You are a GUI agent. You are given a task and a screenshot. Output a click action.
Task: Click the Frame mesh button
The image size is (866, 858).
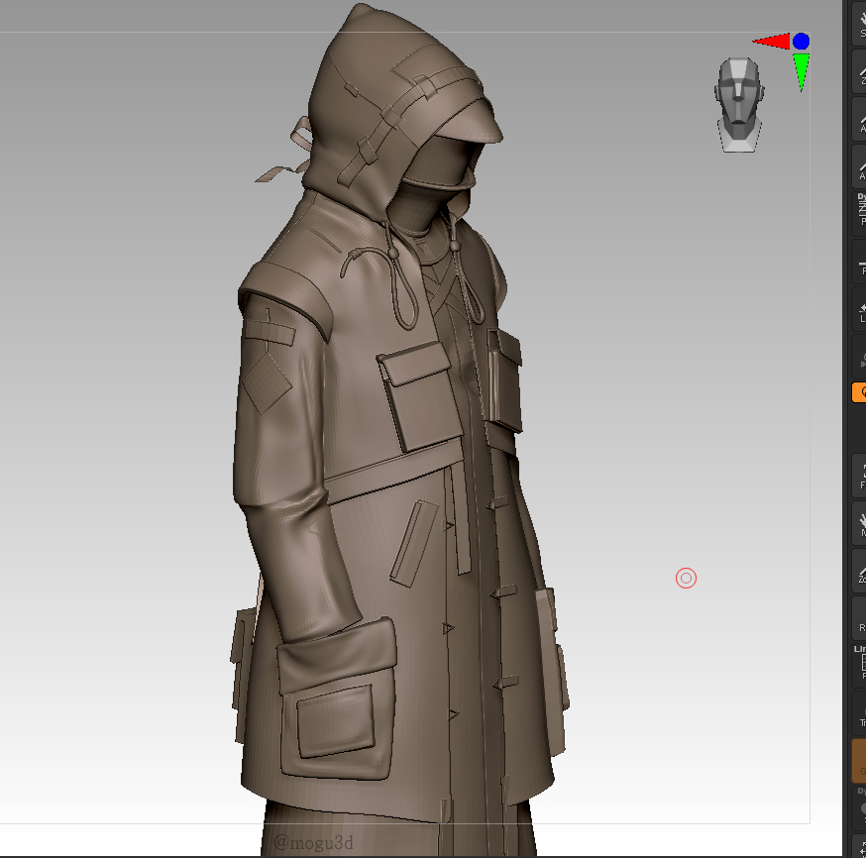860,475
